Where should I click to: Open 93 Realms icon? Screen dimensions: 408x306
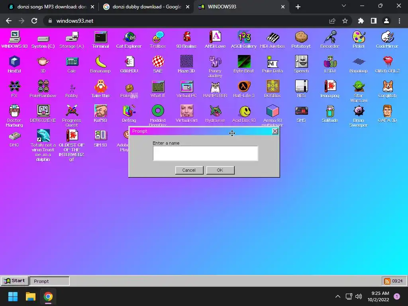(186, 40)
